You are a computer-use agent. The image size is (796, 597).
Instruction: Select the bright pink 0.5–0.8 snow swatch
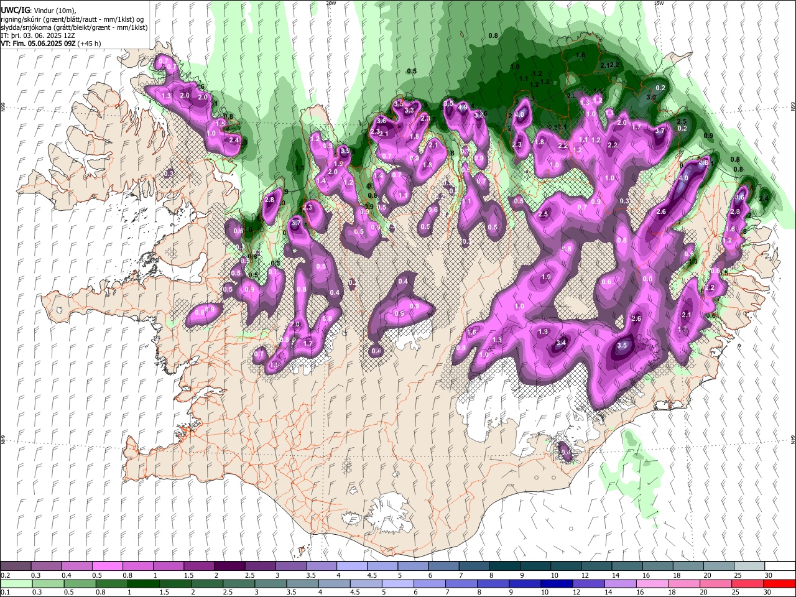107,566
